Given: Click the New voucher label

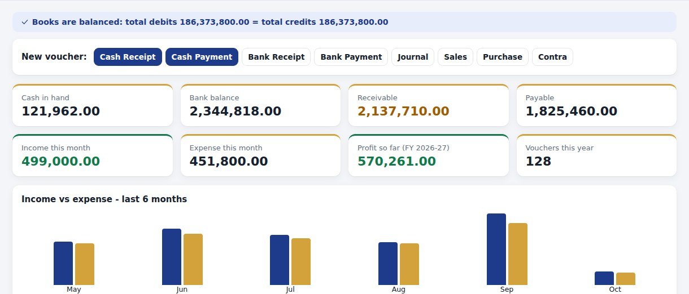Looking at the screenshot, I should 54,57.
